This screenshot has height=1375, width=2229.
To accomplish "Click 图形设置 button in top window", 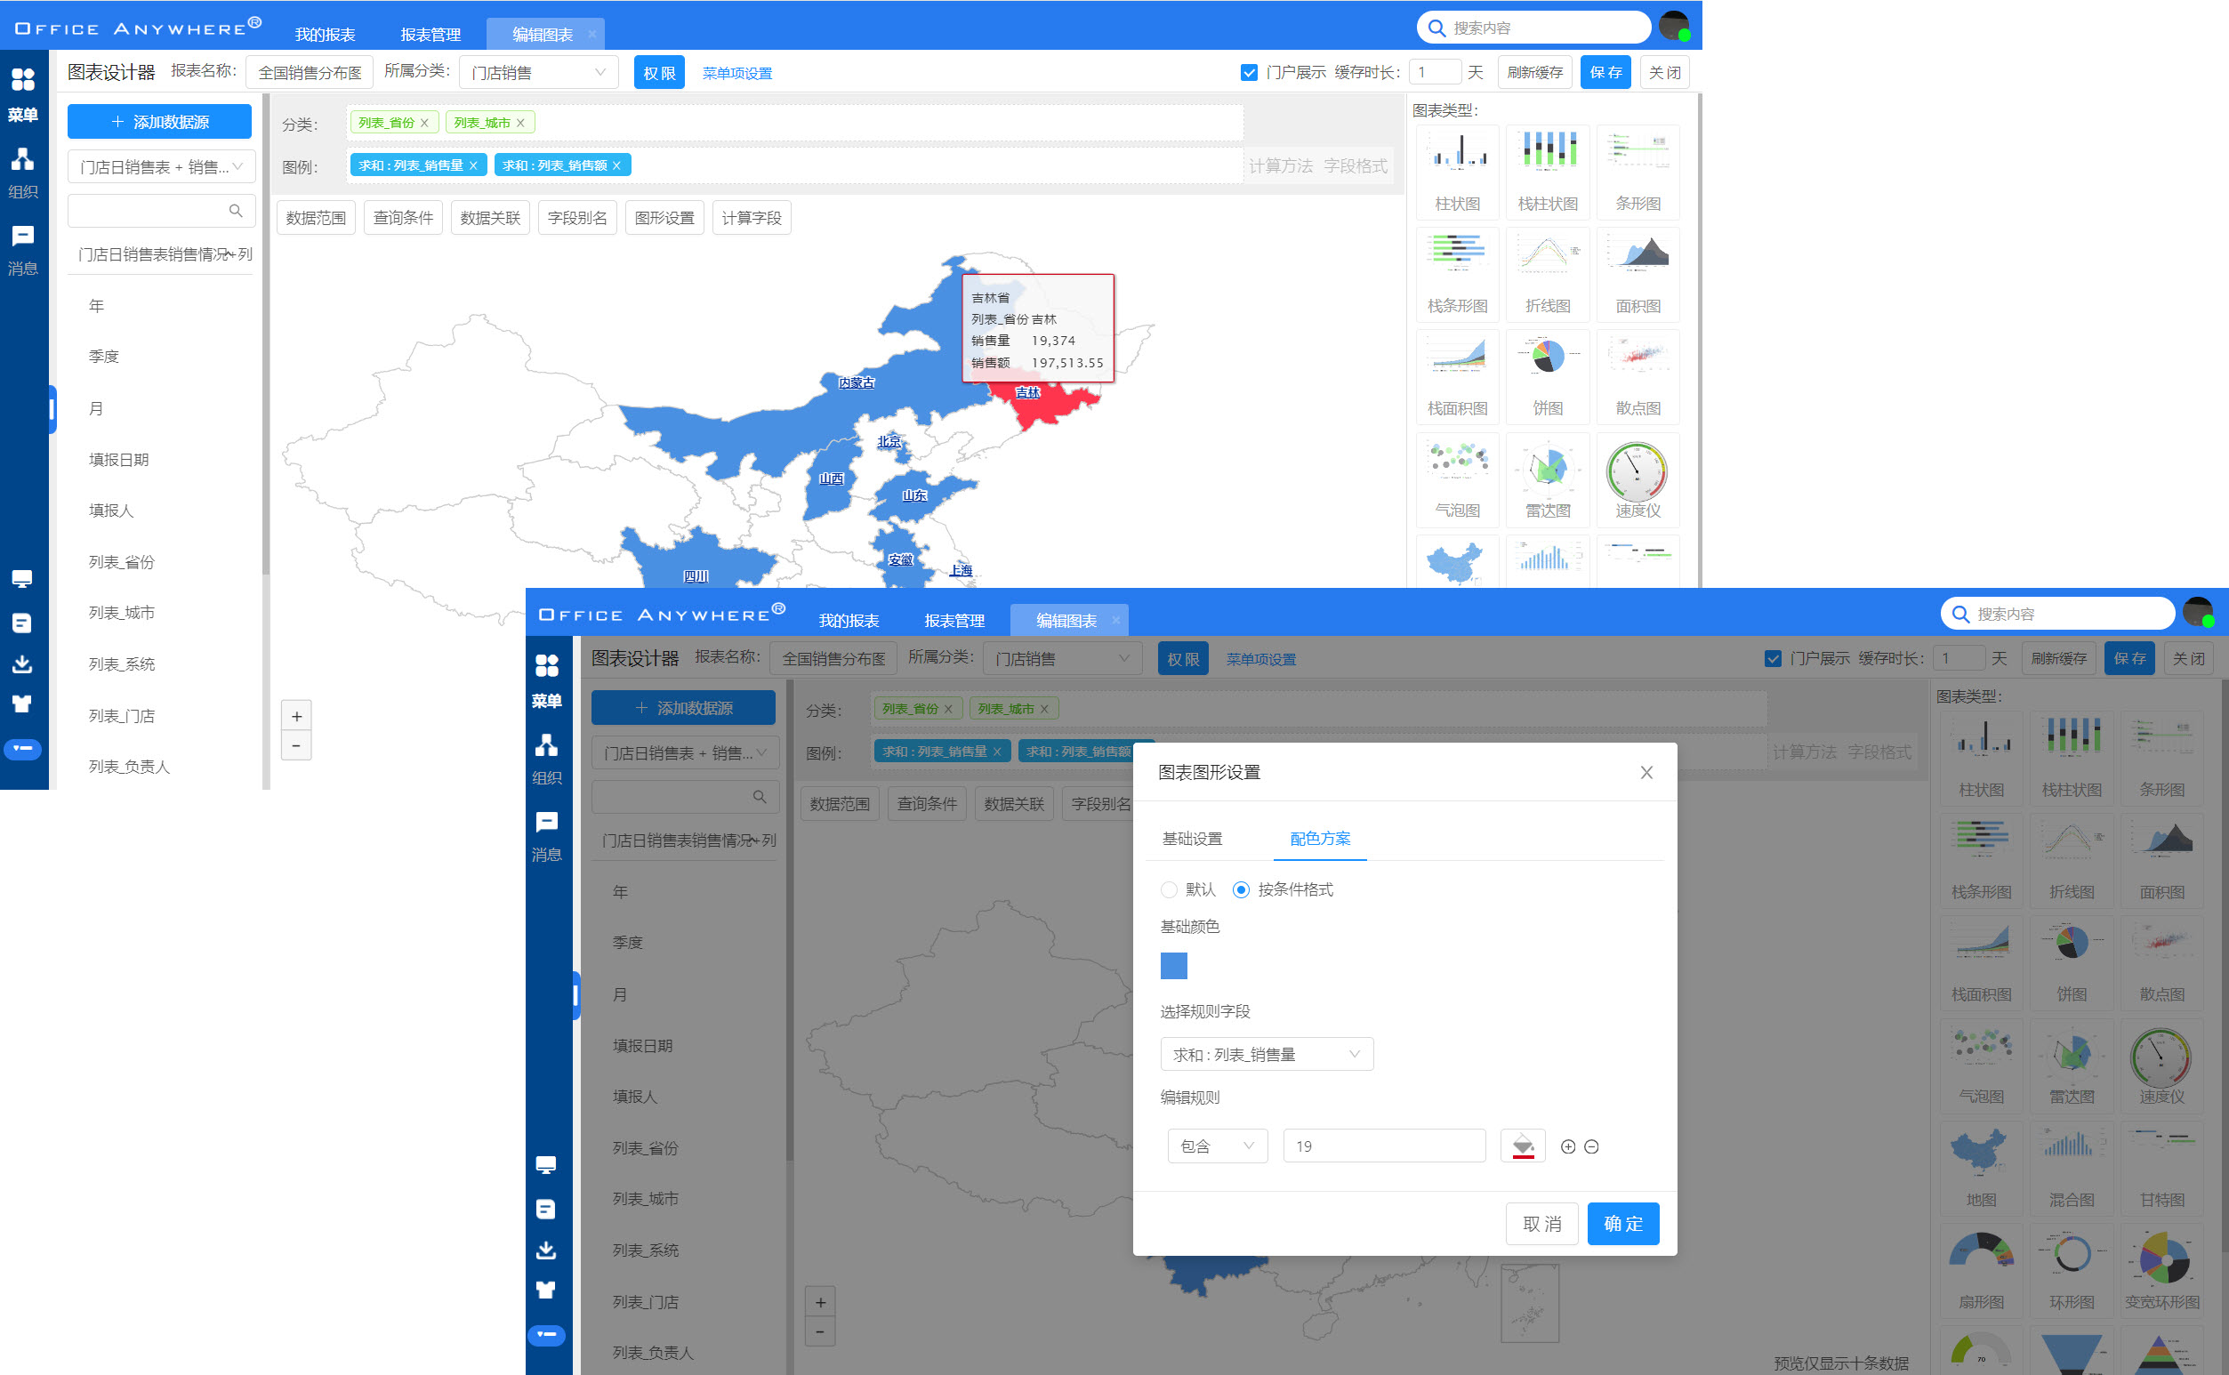I will (664, 218).
